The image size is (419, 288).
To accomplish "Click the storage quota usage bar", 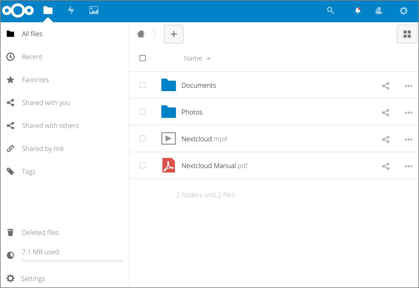I will pyautogui.click(x=72, y=261).
